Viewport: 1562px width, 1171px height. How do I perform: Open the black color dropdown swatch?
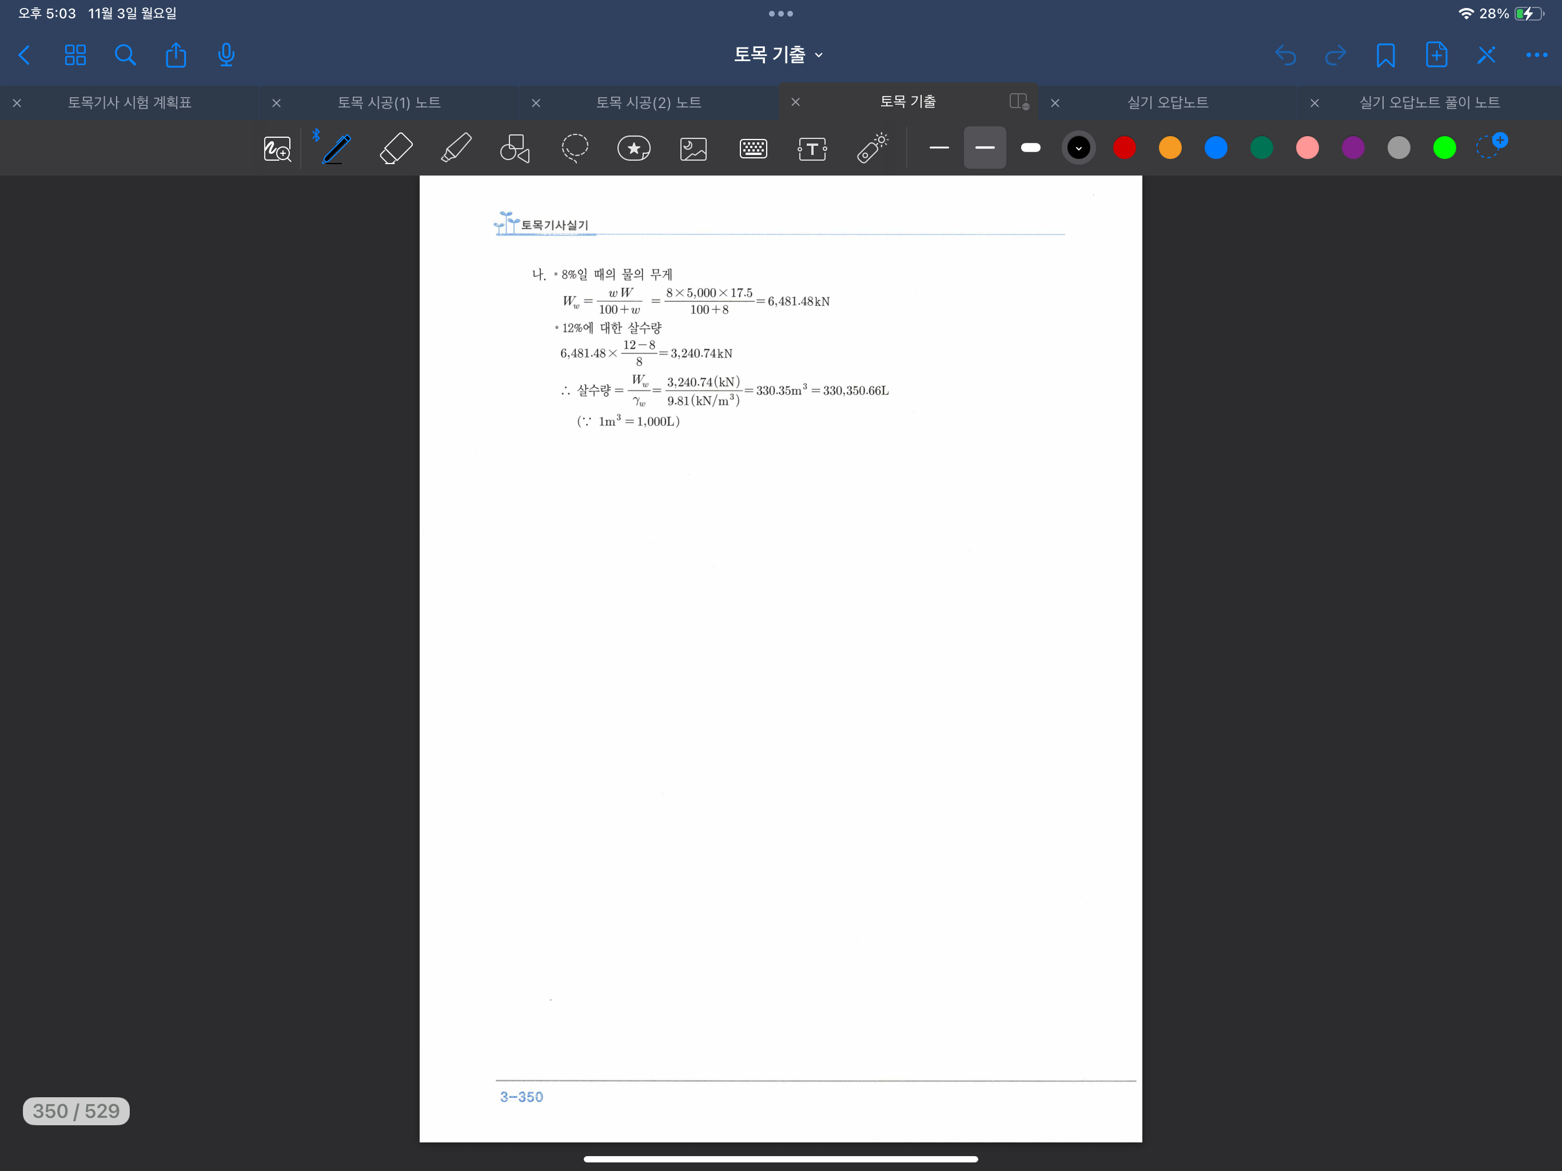[1078, 148]
